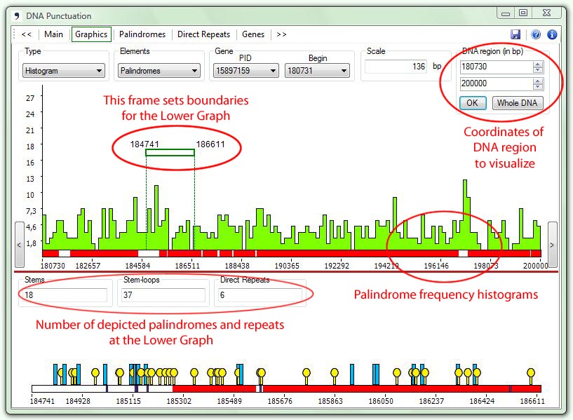573x420 pixels.
Task: Shift histogram right with the > button
Action: pyautogui.click(x=552, y=245)
